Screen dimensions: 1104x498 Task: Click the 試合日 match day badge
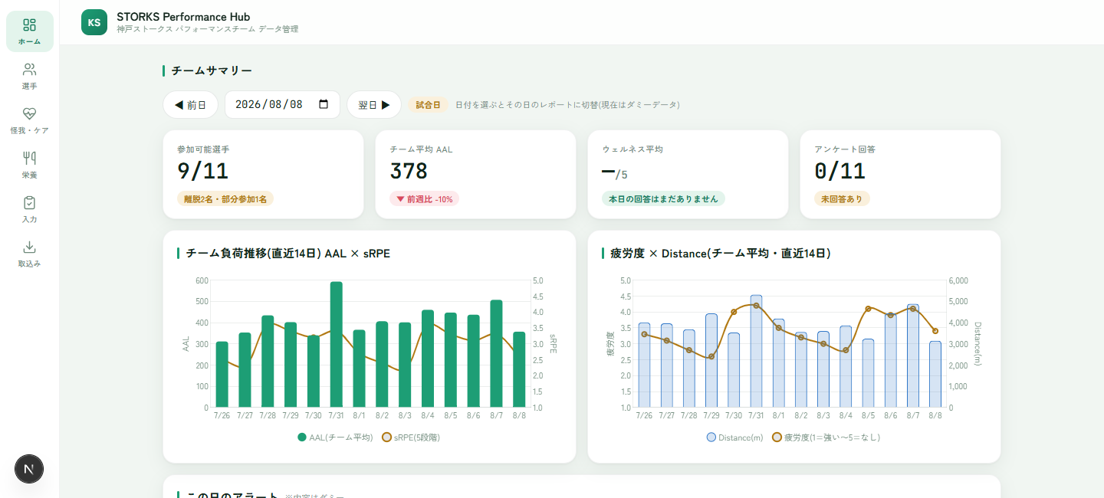[428, 105]
